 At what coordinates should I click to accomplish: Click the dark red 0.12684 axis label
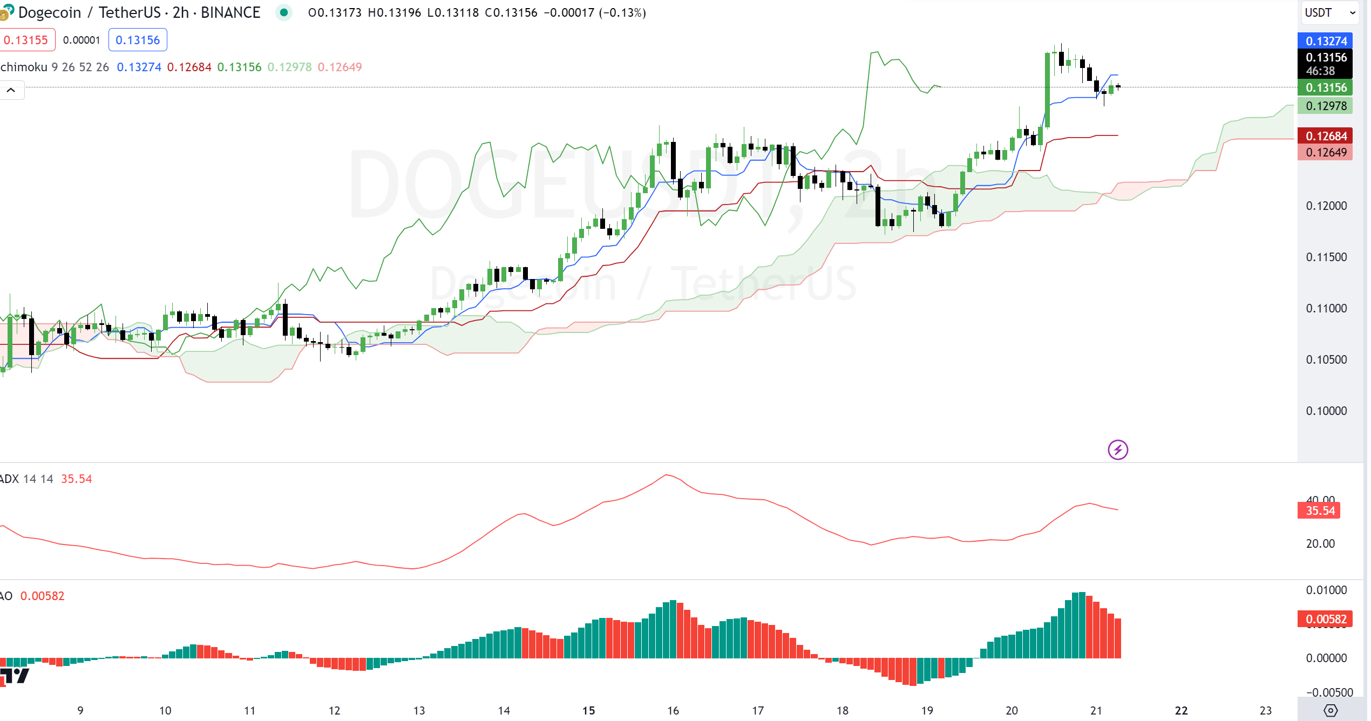[x=1325, y=136]
